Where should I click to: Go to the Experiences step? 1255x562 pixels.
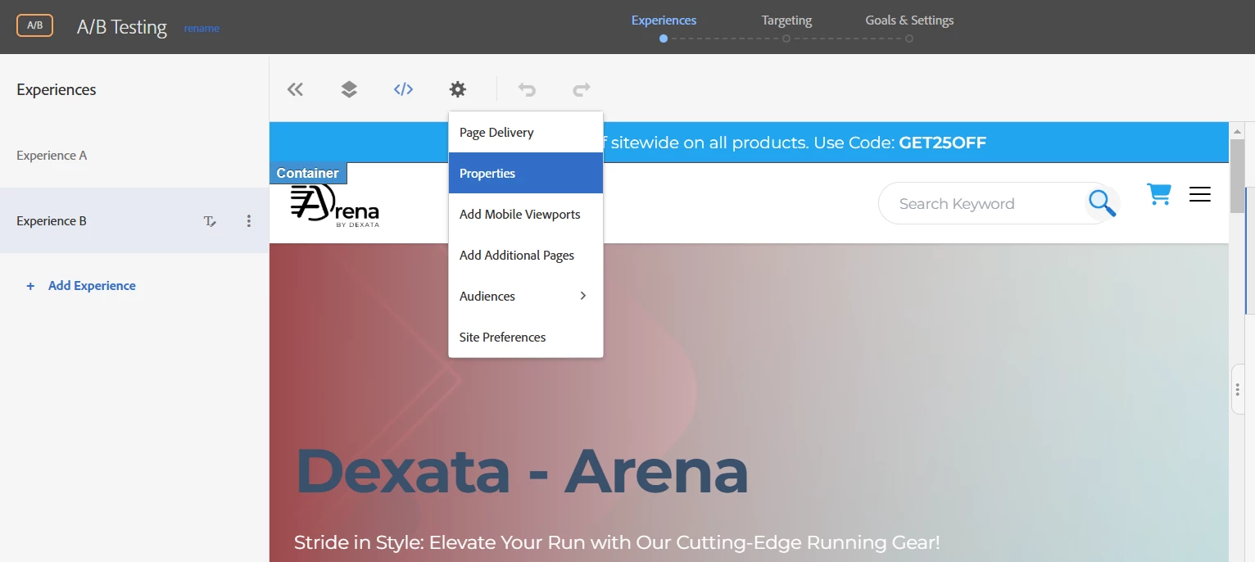tap(664, 20)
